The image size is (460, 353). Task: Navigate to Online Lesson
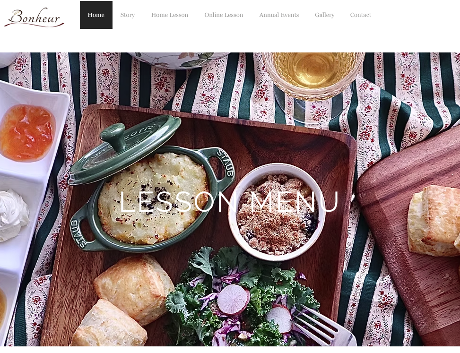coord(224,15)
